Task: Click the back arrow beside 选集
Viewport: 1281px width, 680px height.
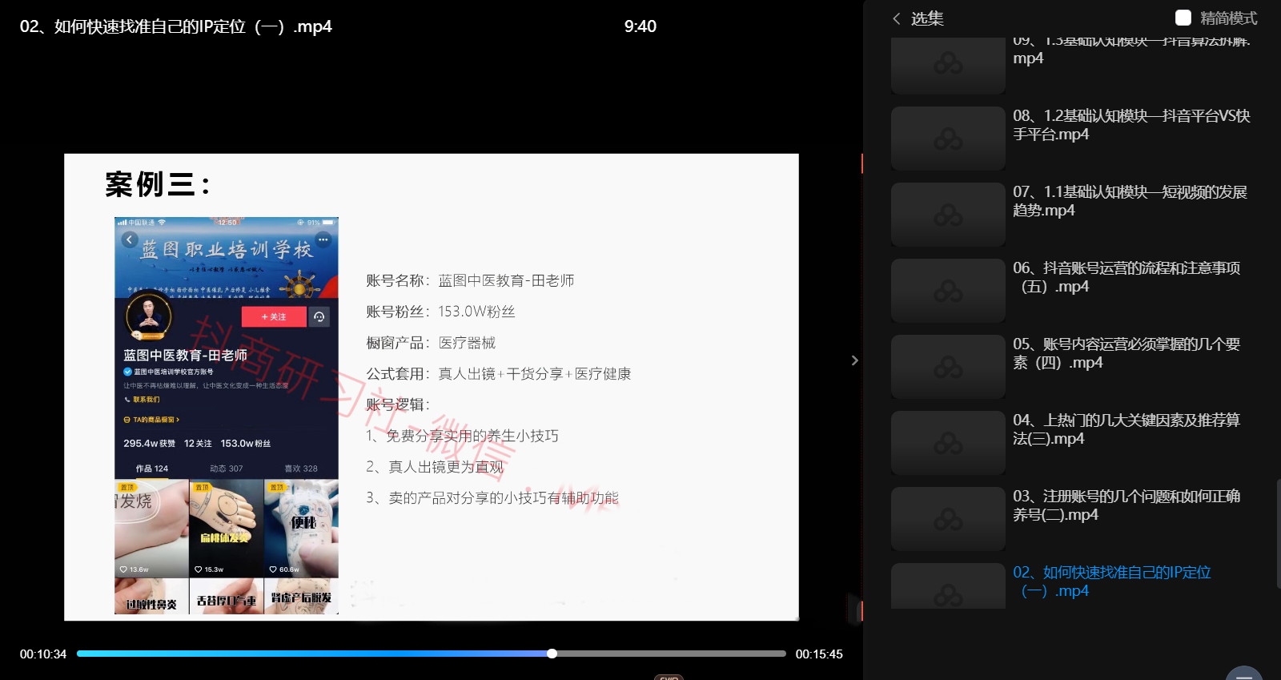Action: pyautogui.click(x=897, y=18)
